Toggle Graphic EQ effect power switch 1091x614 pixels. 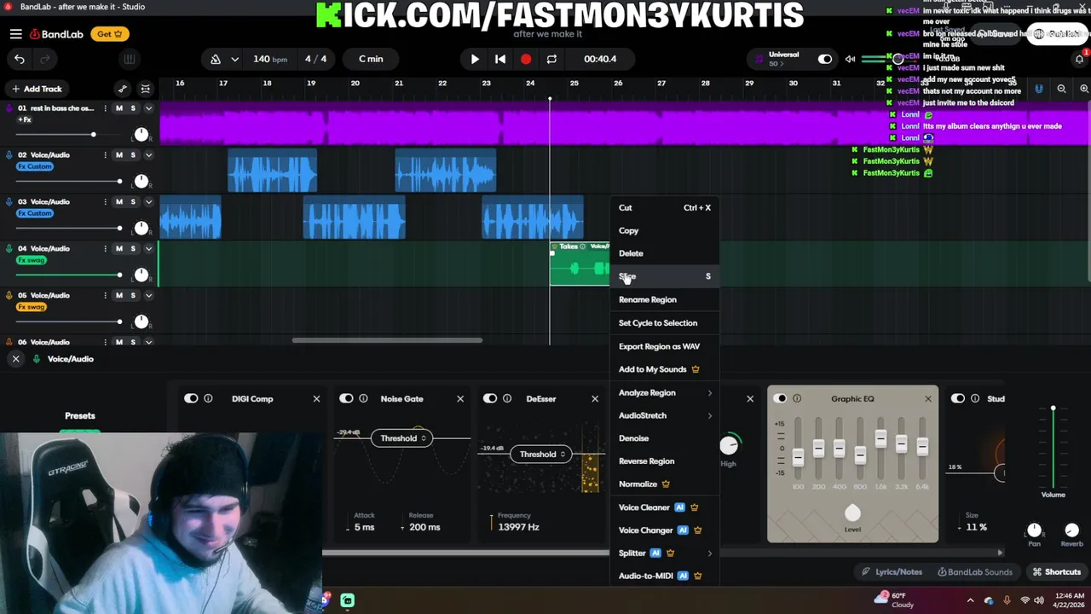coord(780,398)
